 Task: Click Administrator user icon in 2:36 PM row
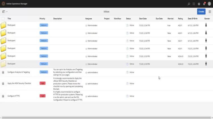[86, 25]
